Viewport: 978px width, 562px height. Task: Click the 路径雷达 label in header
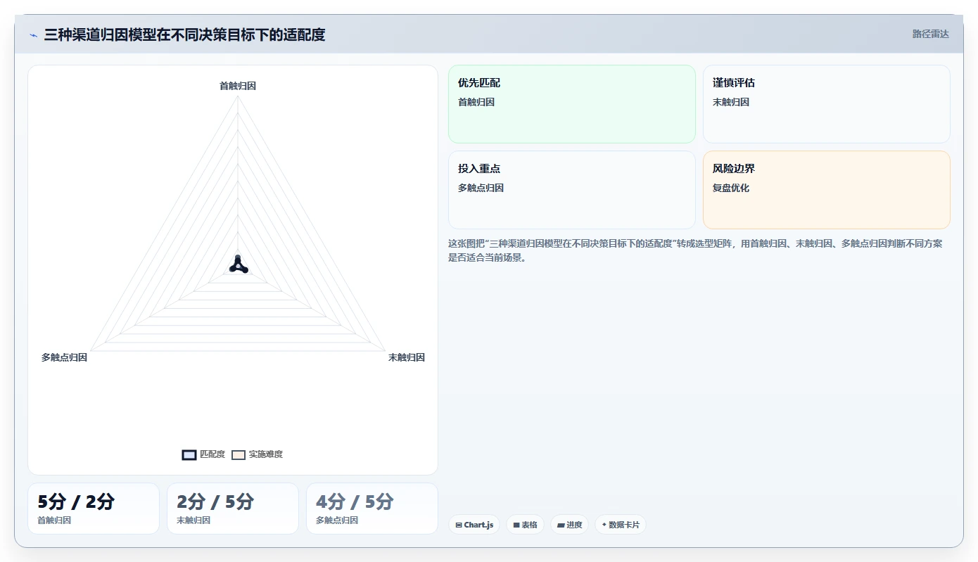point(930,34)
